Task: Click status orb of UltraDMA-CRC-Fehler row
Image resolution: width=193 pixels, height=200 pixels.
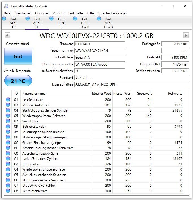Action: pos(8,185)
